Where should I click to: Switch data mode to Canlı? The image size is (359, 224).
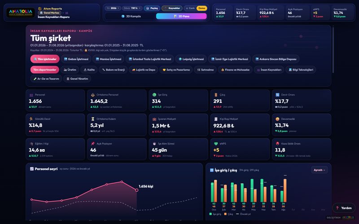pos(190,8)
